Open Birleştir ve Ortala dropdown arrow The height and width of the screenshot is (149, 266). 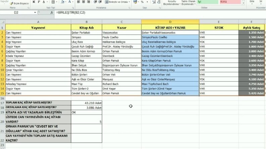coord(129,2)
